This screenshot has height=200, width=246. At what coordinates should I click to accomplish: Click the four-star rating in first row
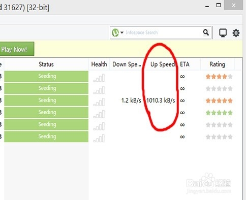click(219, 77)
